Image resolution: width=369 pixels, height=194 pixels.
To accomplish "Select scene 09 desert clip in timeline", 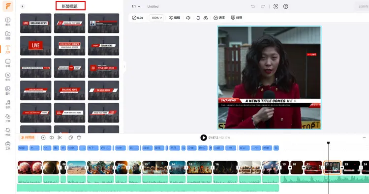I will [77, 167].
